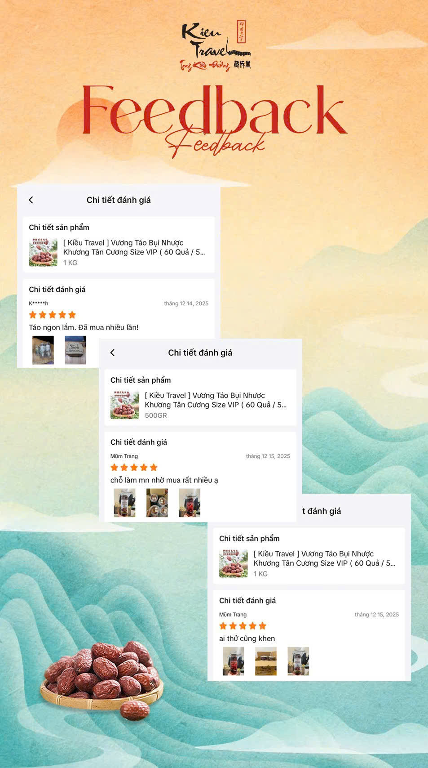Click five-star rating by K*****h
Viewport: 428px width, 768px height.
[53, 315]
